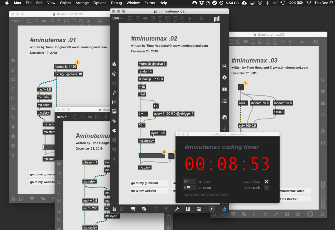
Task: Open the 100% zoom level dropdown
Action: (x=117, y=19)
